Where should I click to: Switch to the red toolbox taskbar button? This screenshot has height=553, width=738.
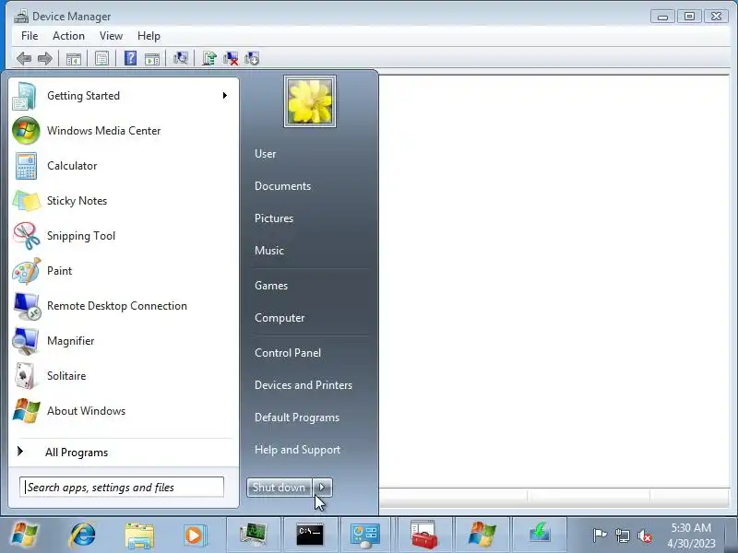point(424,535)
